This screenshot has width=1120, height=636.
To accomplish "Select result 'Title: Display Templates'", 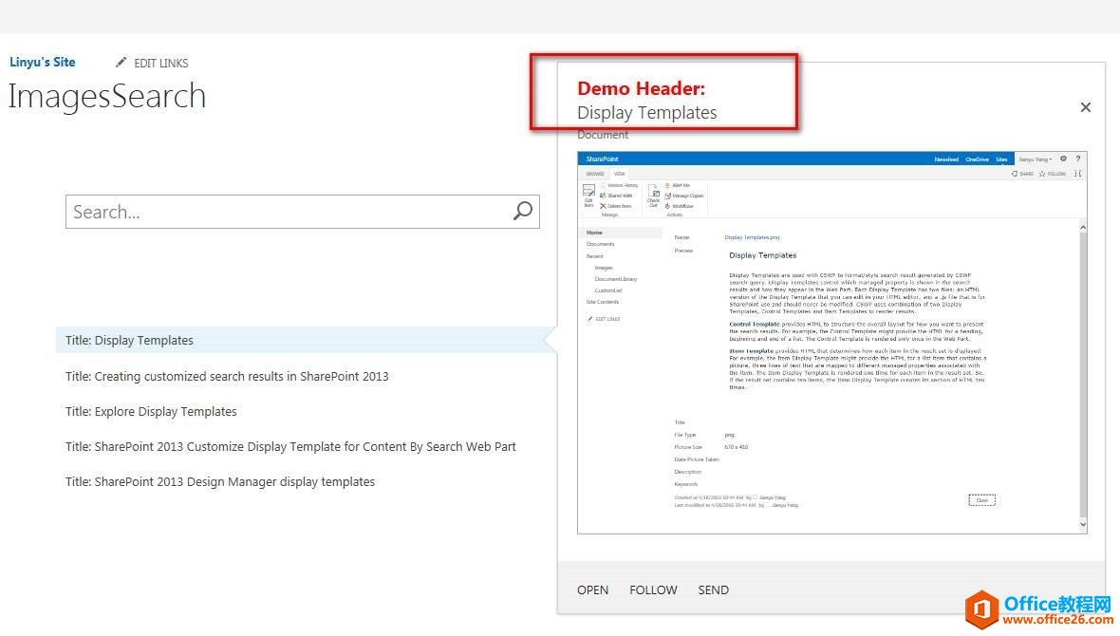I will [307, 340].
